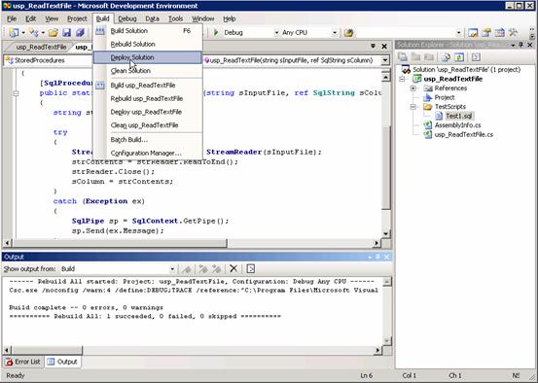Choose Build Solution menu entry
The image size is (538, 383).
coord(148,31)
